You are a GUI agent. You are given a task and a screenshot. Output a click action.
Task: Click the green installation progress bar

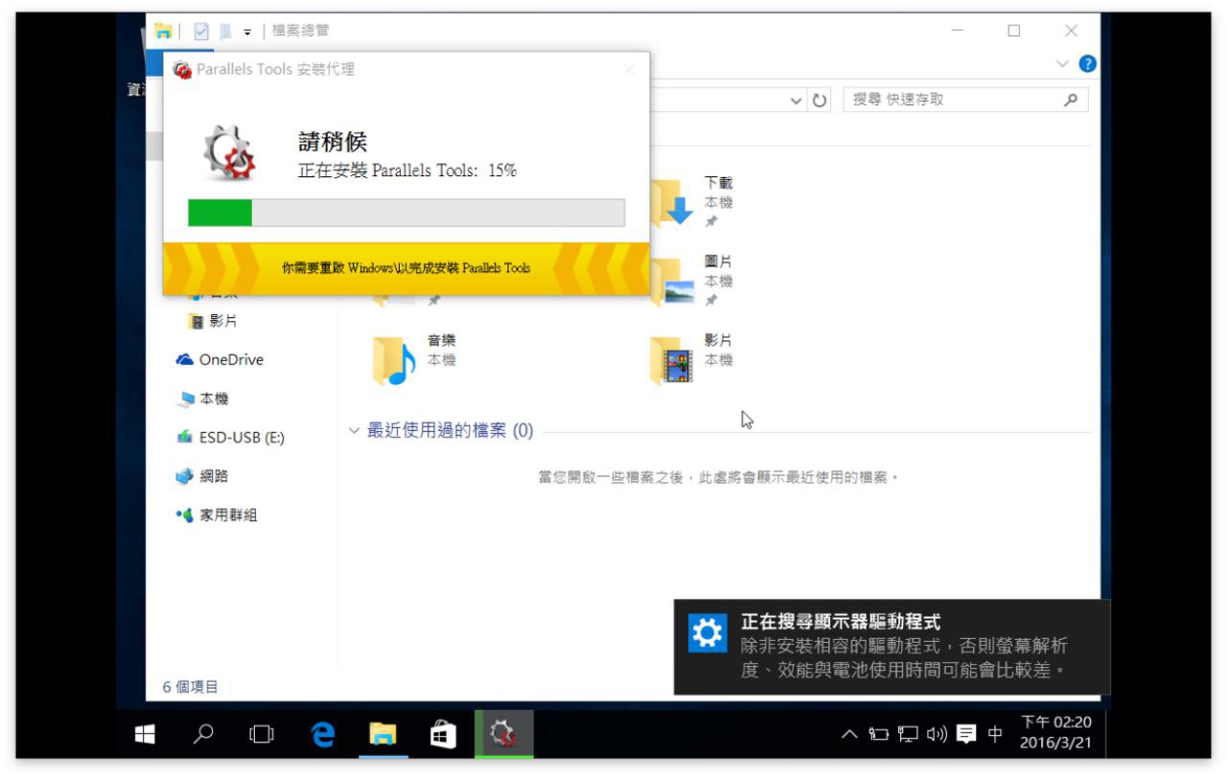406,213
